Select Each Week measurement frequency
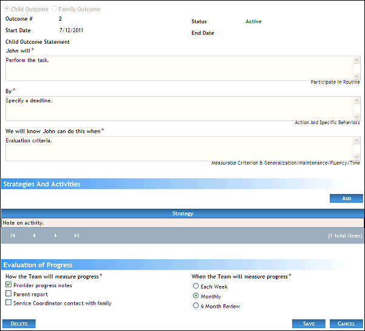The image size is (365, 331). pyautogui.click(x=196, y=285)
